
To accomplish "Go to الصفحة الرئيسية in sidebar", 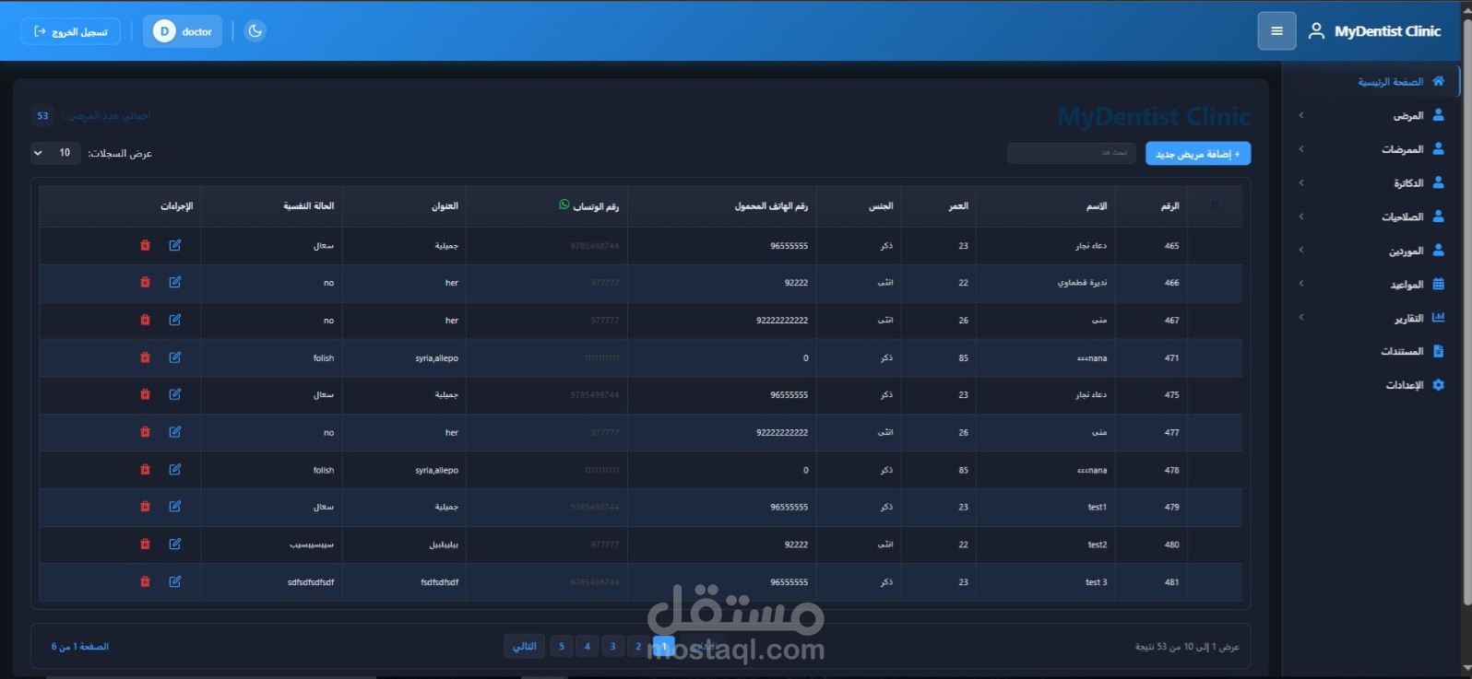I will pos(1373,81).
